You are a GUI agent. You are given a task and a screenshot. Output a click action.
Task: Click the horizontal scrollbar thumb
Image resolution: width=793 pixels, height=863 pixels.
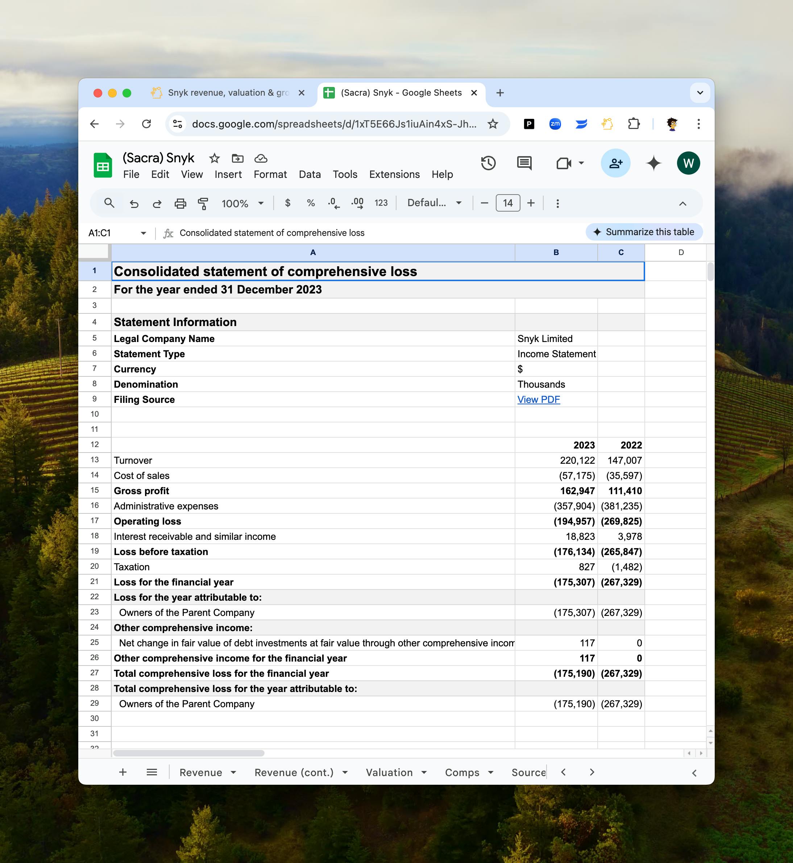click(x=189, y=753)
